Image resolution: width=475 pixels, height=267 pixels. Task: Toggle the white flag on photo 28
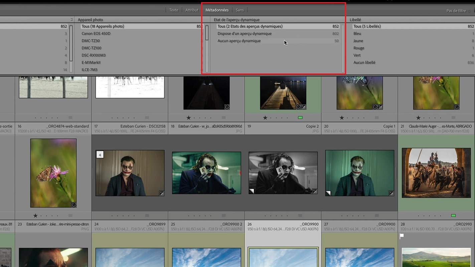click(402, 236)
